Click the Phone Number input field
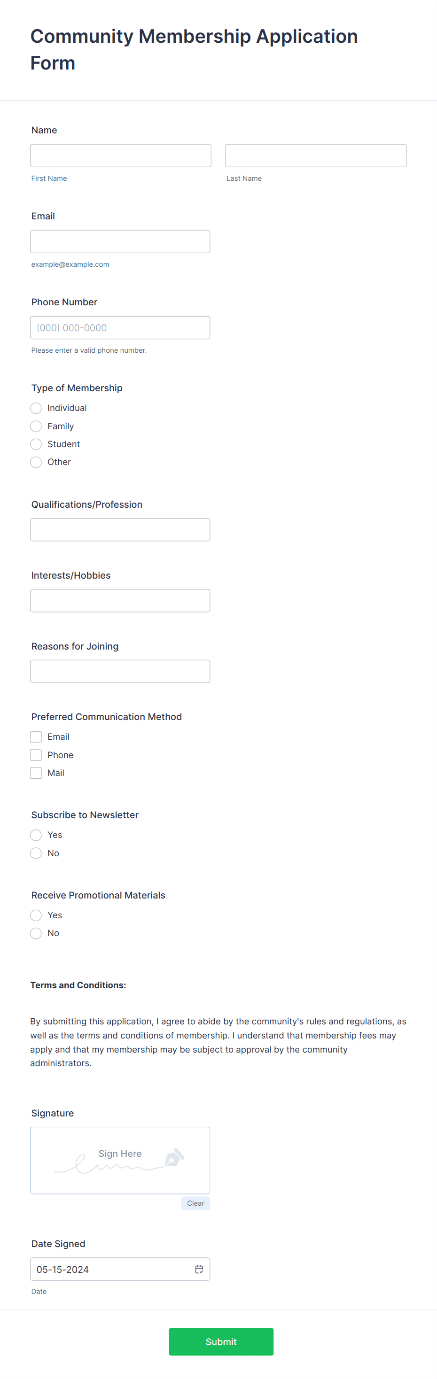The image size is (437, 1379). click(x=120, y=327)
